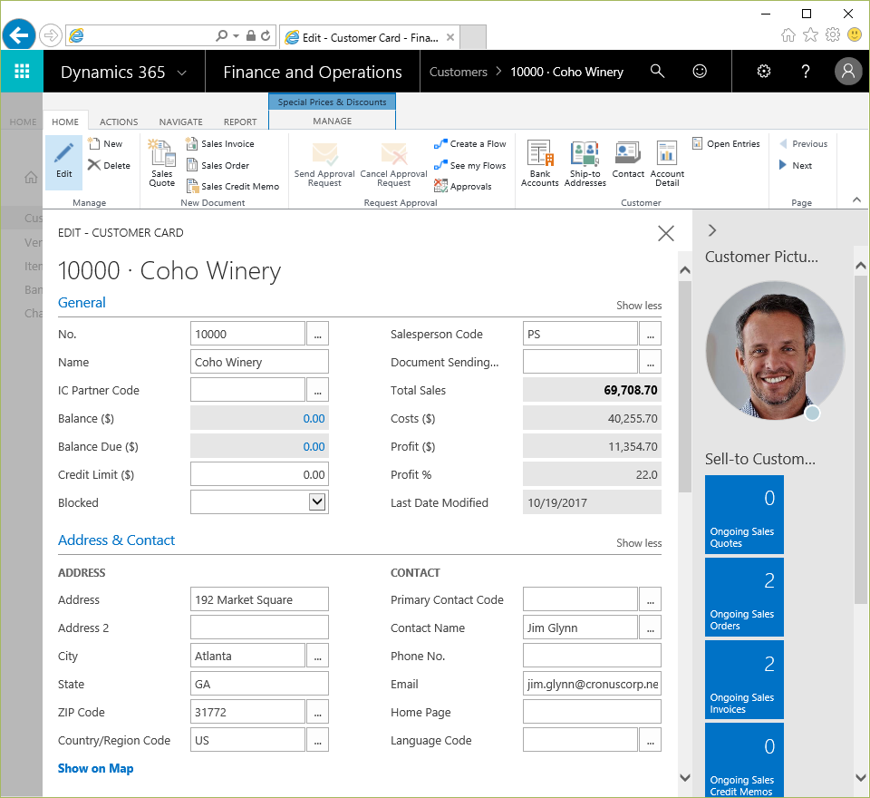Image resolution: width=870 pixels, height=798 pixels.
Task: Go to the Previous customer page
Action: (x=803, y=144)
